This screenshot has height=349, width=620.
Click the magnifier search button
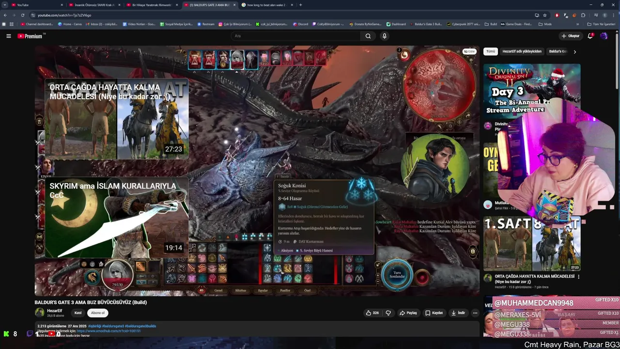point(368,36)
